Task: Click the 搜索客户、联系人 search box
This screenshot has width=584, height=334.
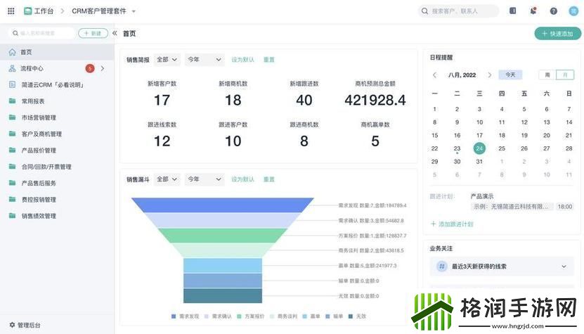Action: click(458, 11)
